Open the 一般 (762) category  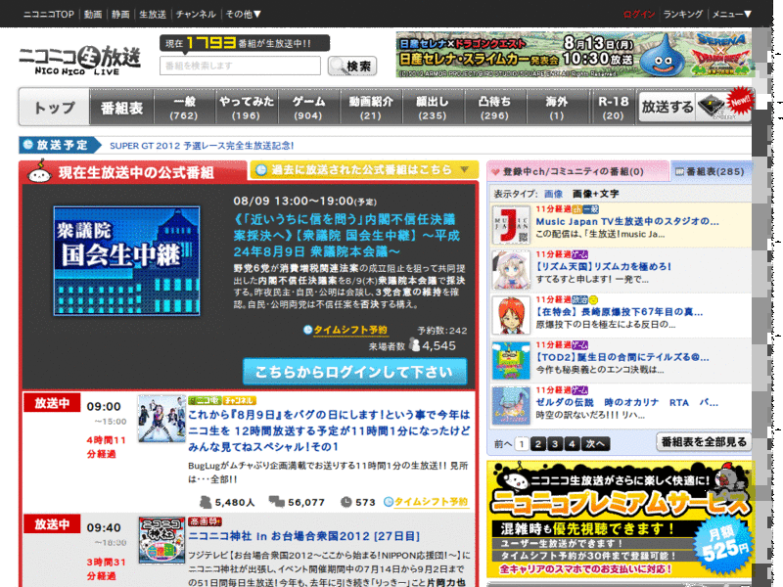[184, 108]
